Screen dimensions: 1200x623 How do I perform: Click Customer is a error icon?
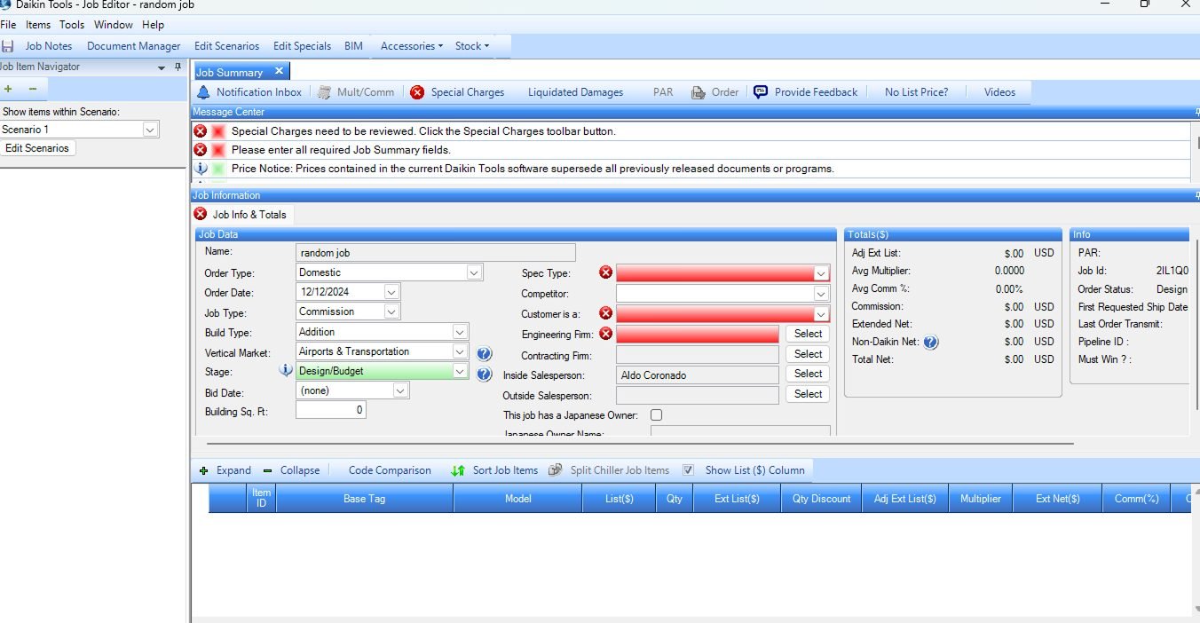(606, 312)
